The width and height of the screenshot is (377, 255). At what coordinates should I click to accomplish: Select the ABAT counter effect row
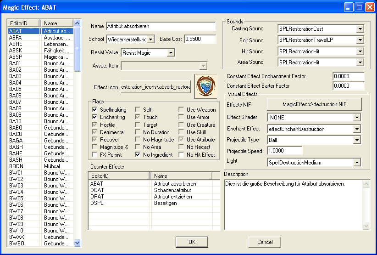pos(154,184)
